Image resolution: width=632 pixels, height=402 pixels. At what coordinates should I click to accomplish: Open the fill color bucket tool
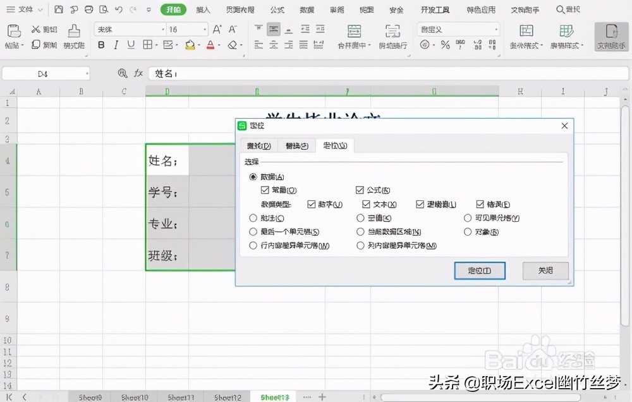(x=191, y=45)
